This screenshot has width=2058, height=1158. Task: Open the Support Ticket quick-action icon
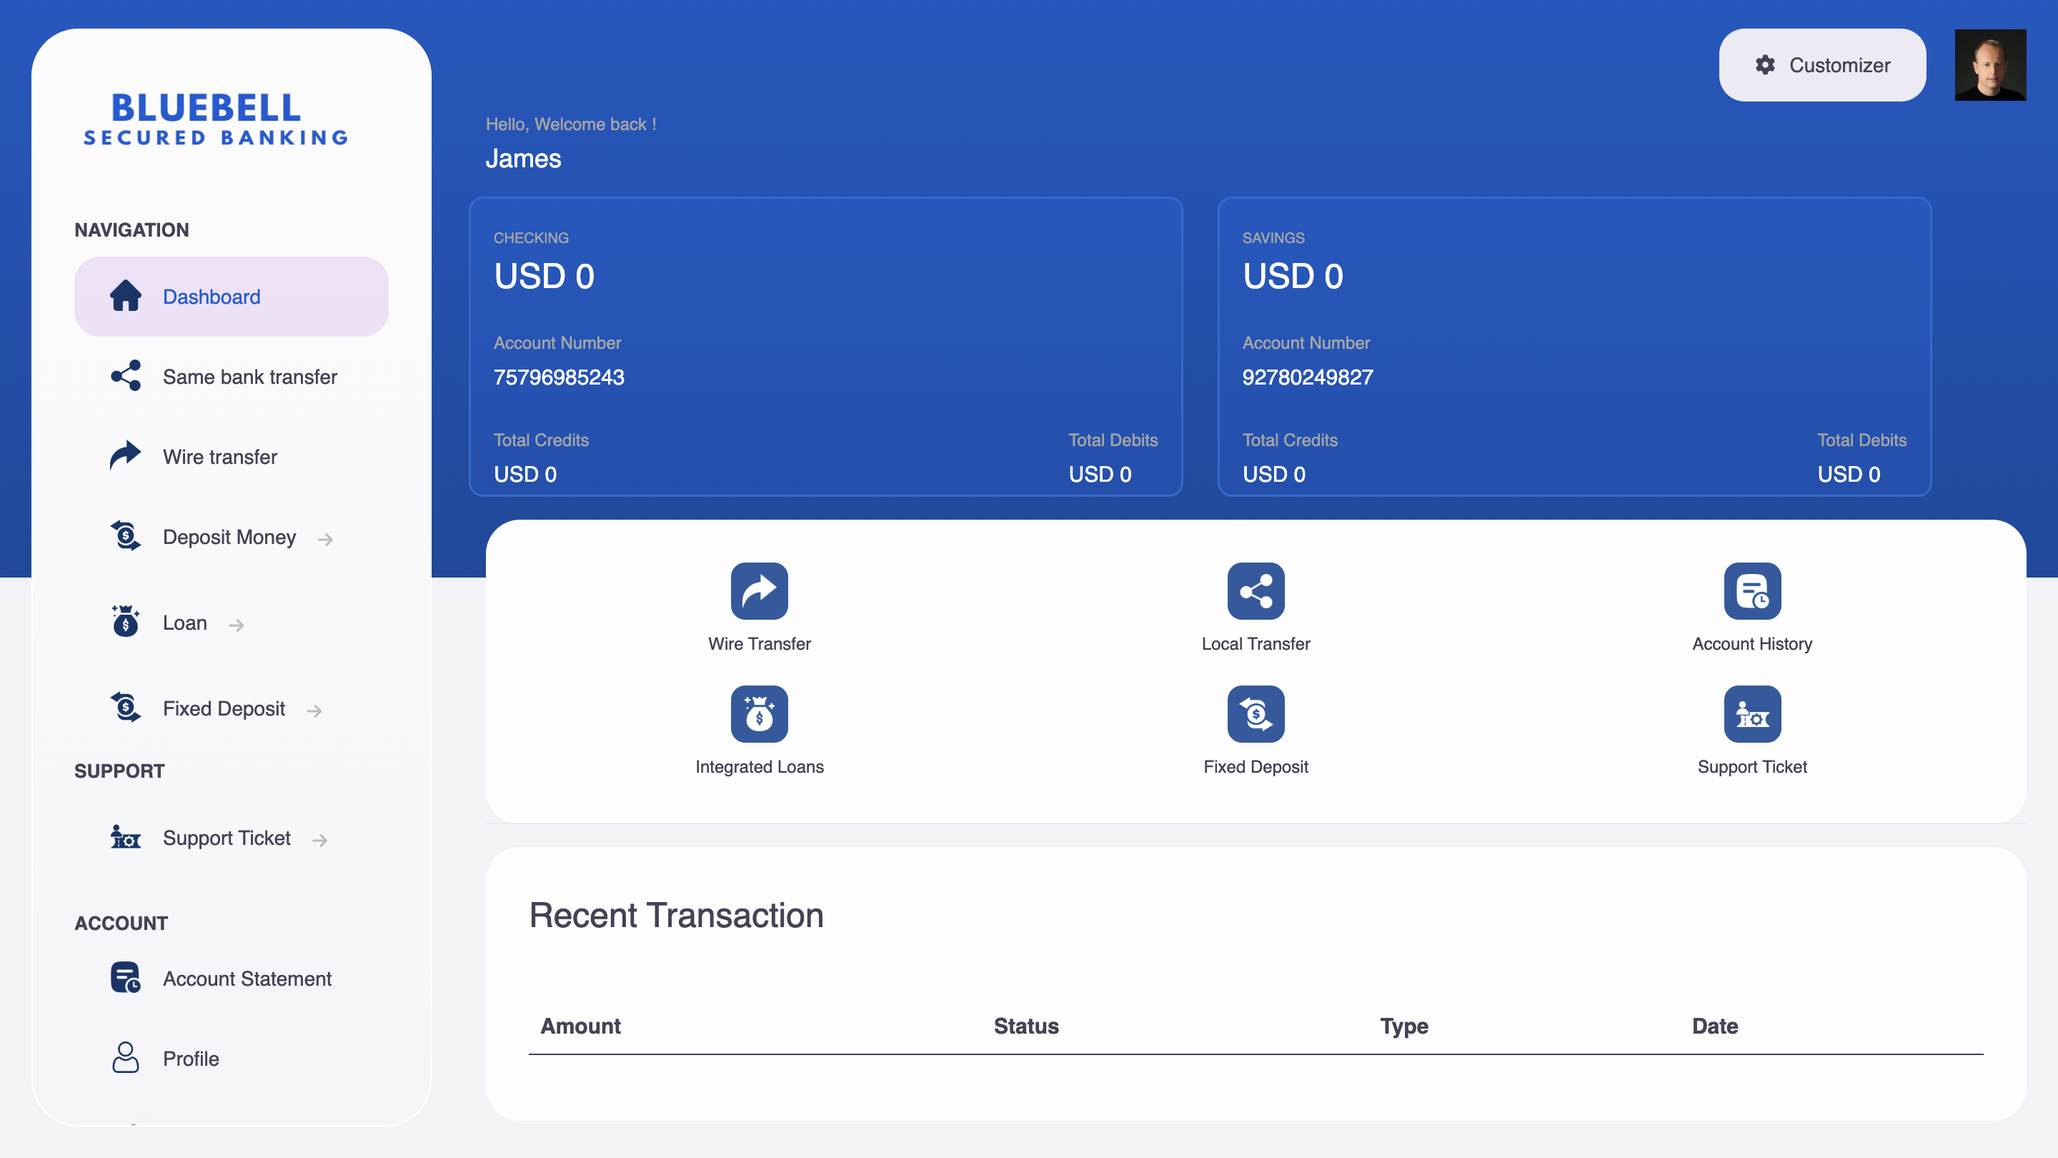pos(1751,713)
